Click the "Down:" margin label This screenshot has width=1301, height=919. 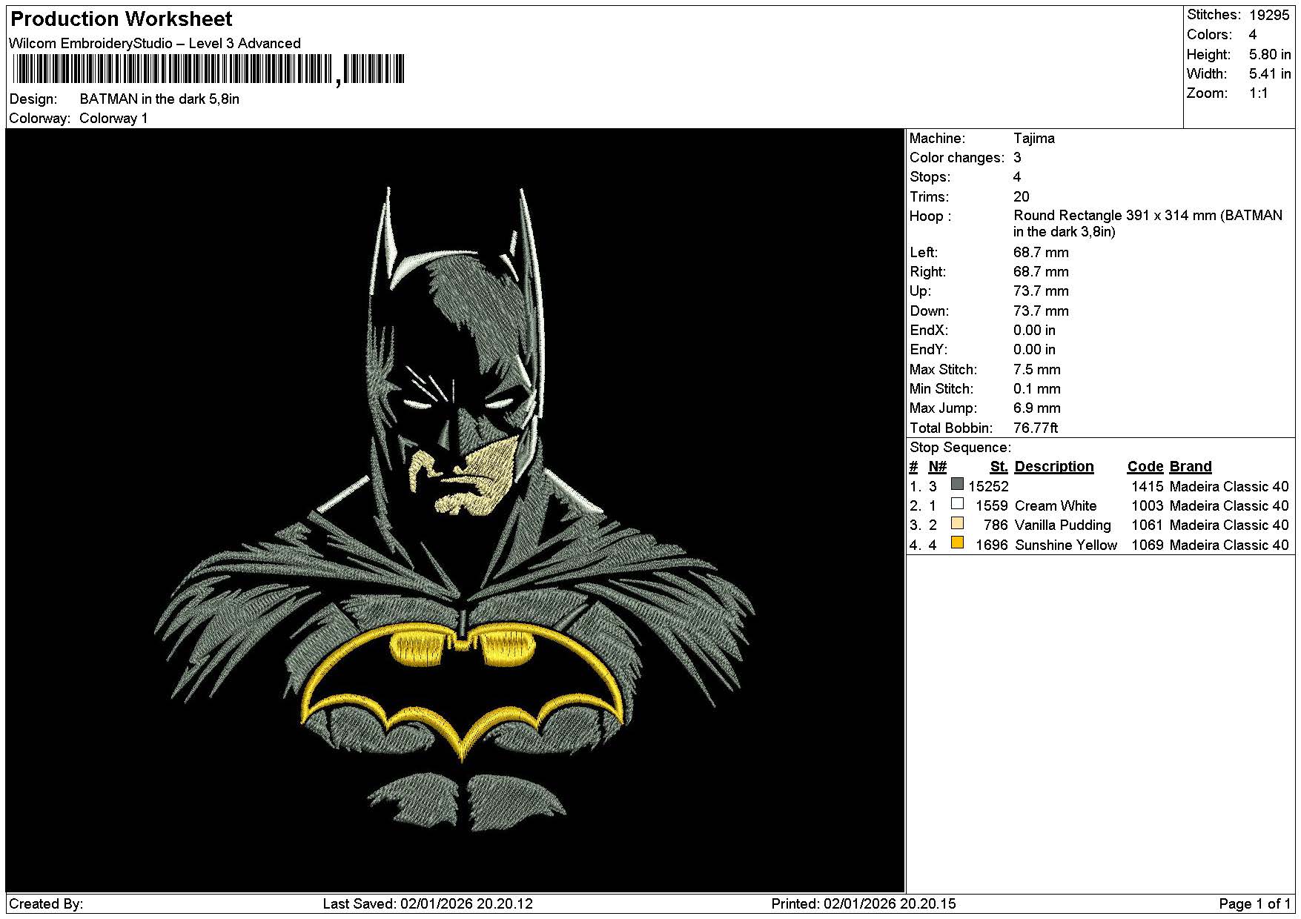click(930, 311)
